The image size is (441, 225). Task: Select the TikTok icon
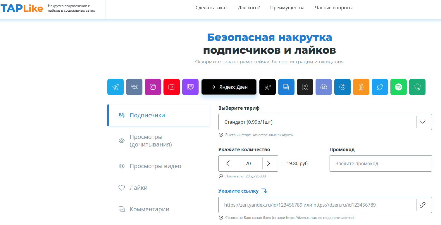tap(268, 87)
